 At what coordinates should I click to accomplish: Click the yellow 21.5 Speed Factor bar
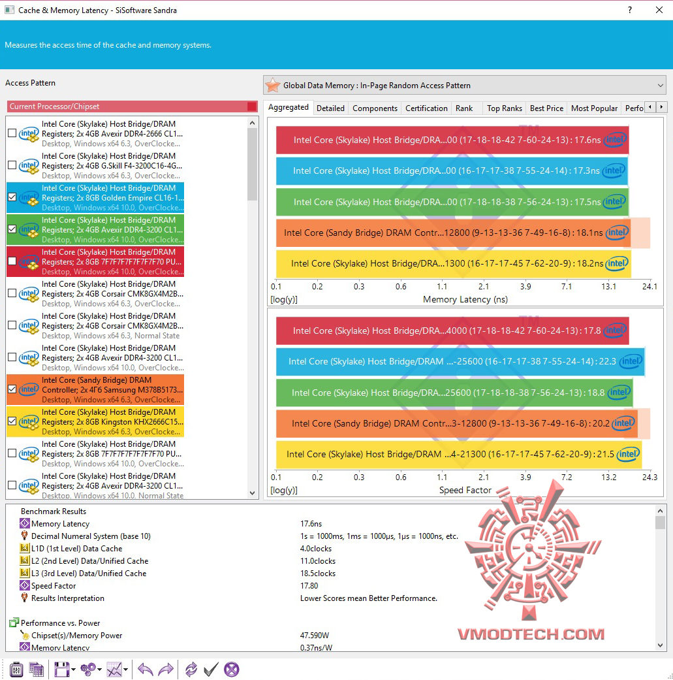459,454
